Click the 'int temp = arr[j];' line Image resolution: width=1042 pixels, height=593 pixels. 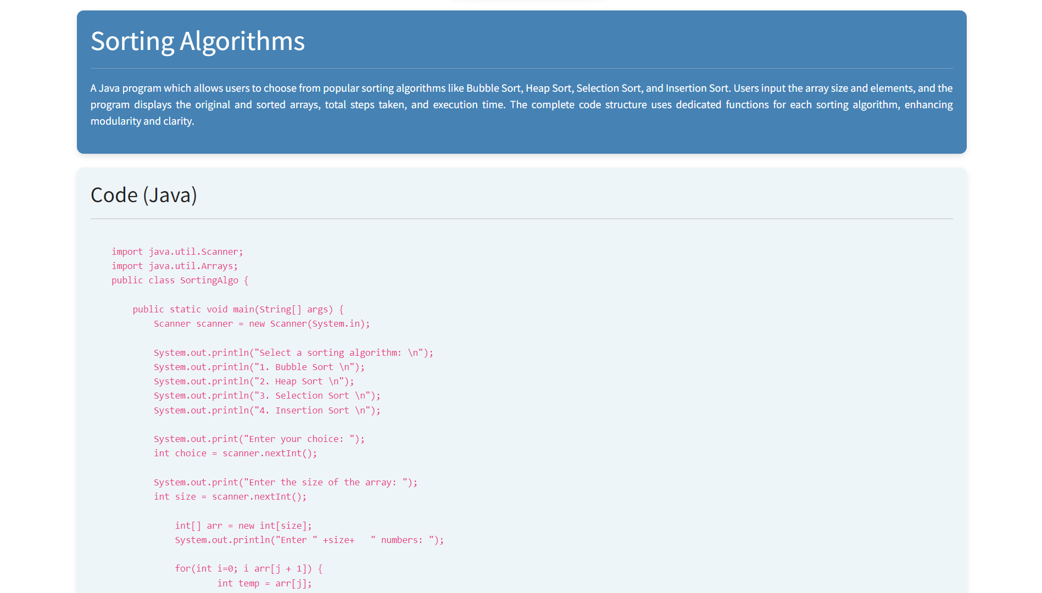click(264, 583)
